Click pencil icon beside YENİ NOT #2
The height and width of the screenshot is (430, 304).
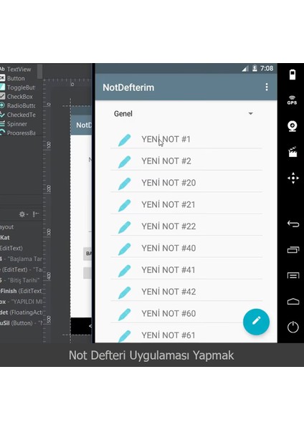click(x=124, y=162)
